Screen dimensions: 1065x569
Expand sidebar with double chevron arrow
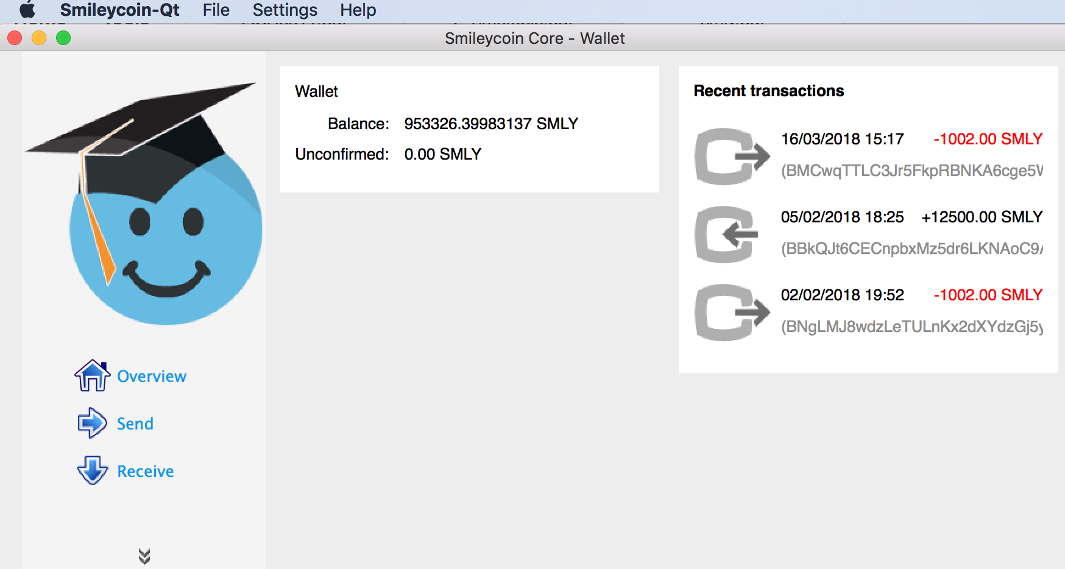(144, 556)
